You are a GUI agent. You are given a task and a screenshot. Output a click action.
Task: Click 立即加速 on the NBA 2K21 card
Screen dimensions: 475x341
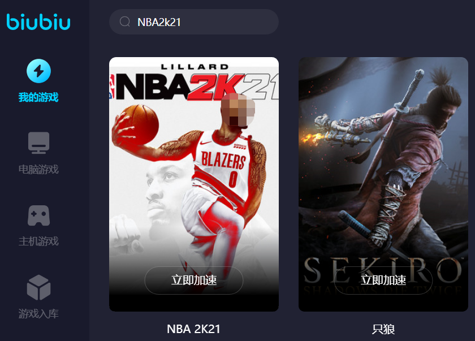click(x=194, y=280)
